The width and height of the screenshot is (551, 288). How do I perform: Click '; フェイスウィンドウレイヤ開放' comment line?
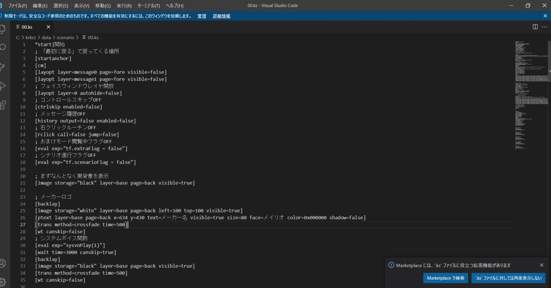click(x=74, y=86)
